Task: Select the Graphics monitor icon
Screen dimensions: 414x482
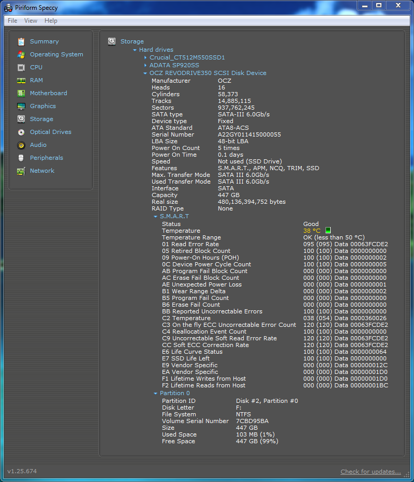Action: click(x=21, y=106)
